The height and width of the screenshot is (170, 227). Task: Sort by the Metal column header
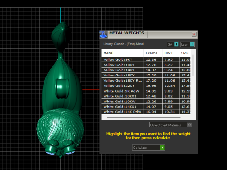pyautogui.click(x=122, y=53)
